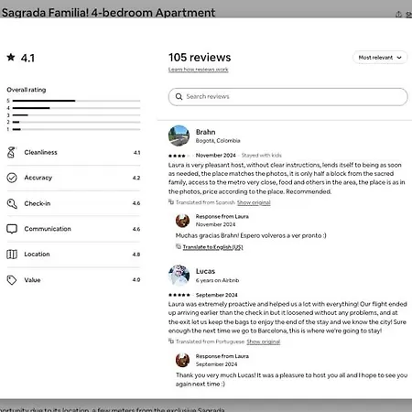Image resolution: width=412 pixels, height=412 pixels.
Task: Click the Accuracy 4.2 score
Action: [x=136, y=178]
